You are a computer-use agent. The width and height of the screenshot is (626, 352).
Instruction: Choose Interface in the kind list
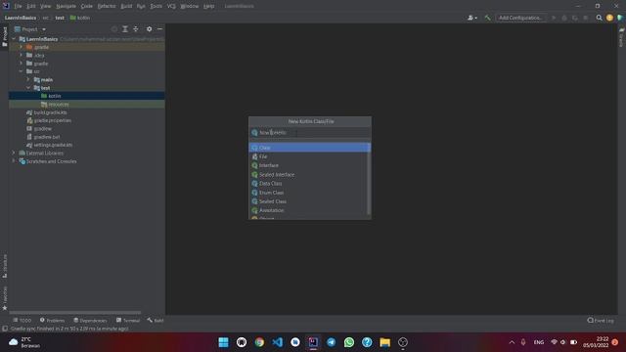[308, 165]
